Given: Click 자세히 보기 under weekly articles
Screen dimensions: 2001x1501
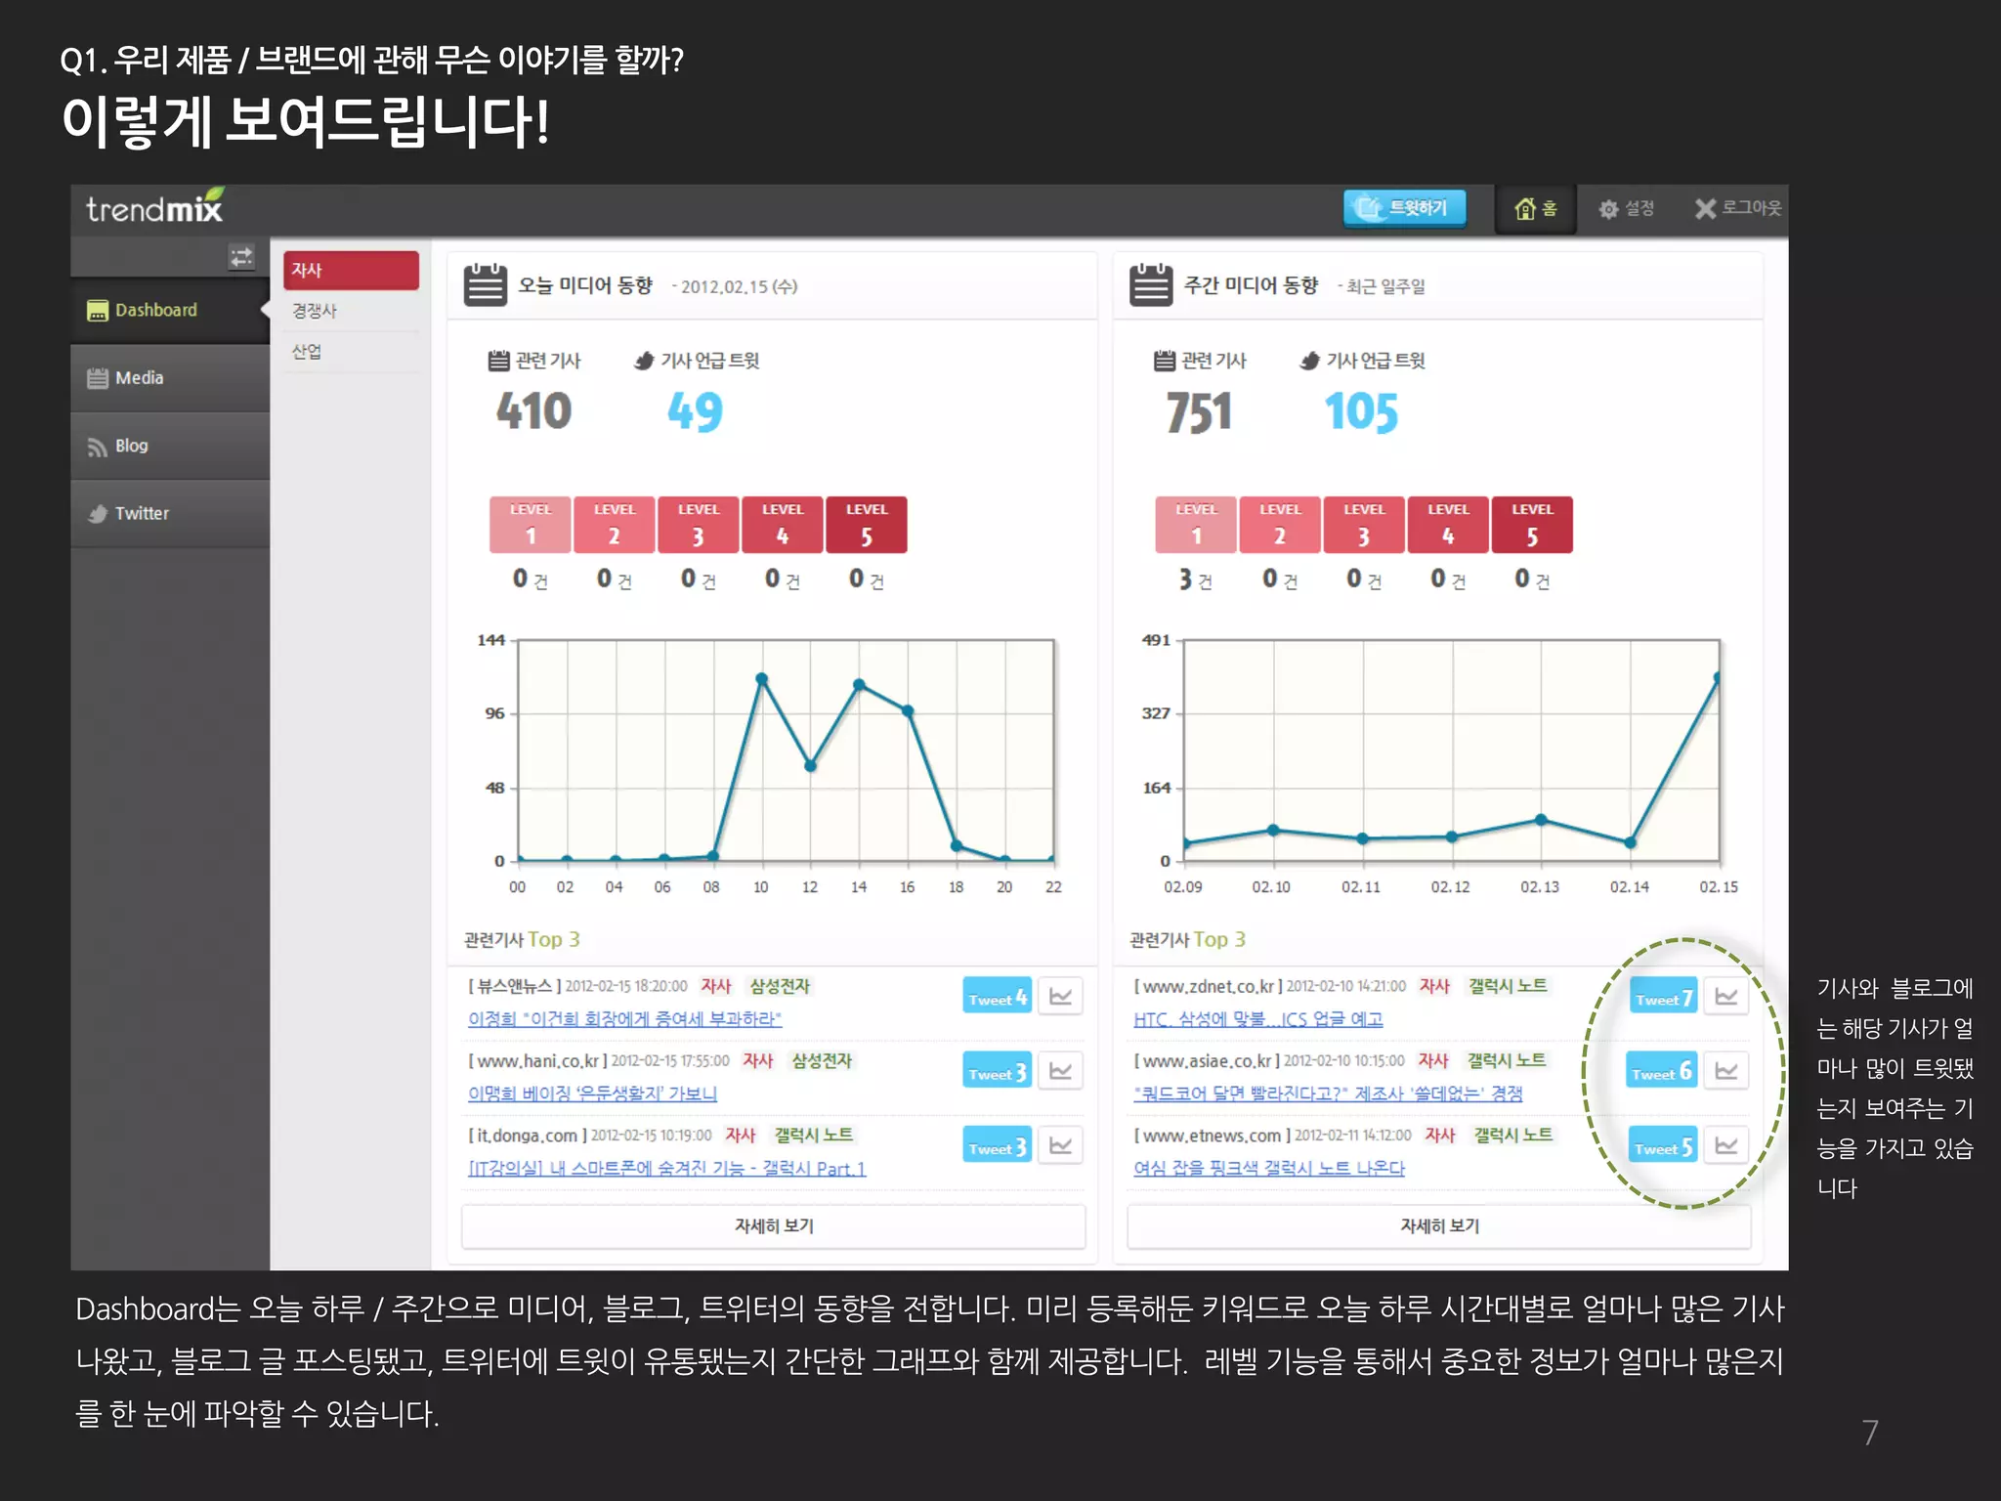Looking at the screenshot, I should (1439, 1226).
